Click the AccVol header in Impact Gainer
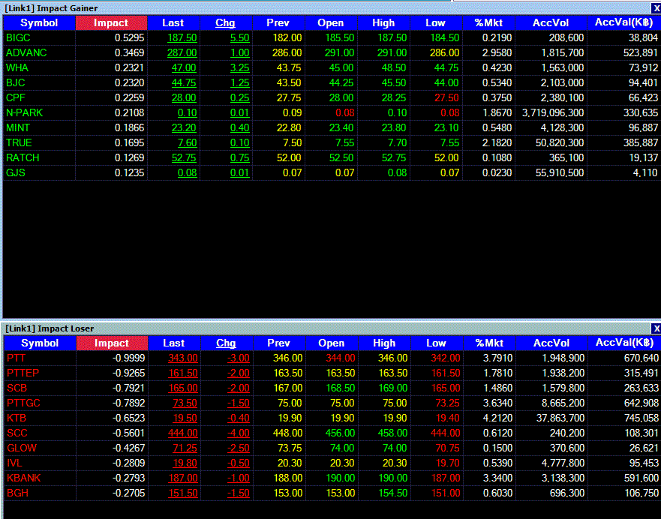661x519 pixels. [x=551, y=22]
